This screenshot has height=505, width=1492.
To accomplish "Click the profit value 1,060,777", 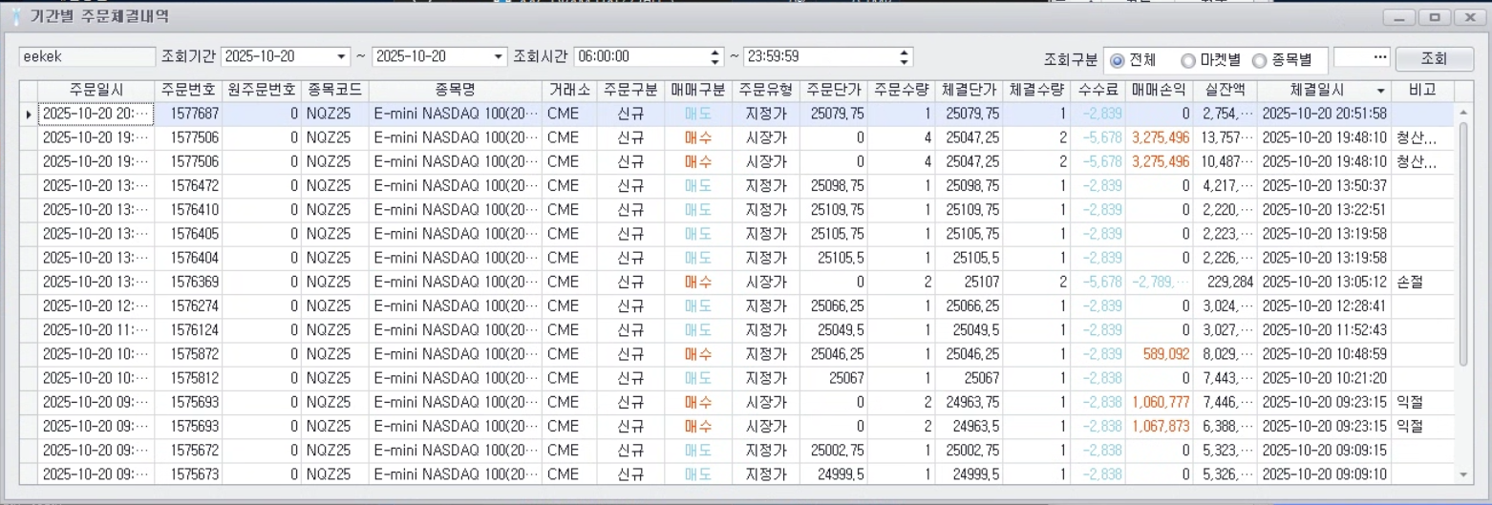I will click(x=1162, y=402).
